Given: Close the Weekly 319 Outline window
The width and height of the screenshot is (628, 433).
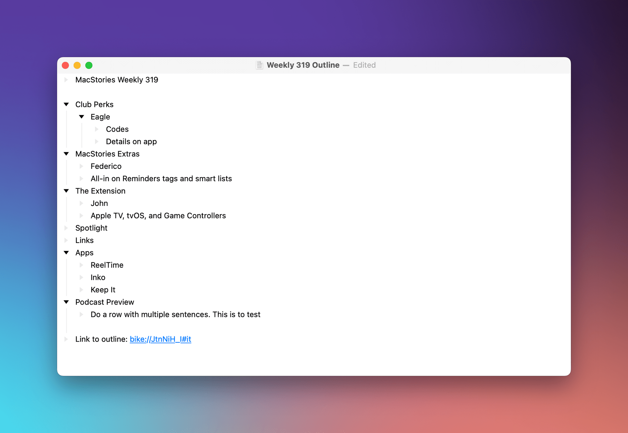Looking at the screenshot, I should (65, 65).
